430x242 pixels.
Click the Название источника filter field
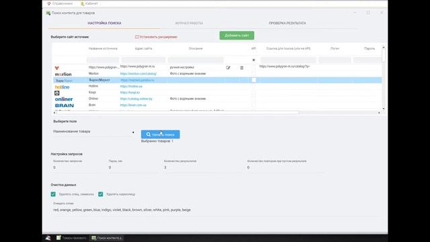[103, 60]
